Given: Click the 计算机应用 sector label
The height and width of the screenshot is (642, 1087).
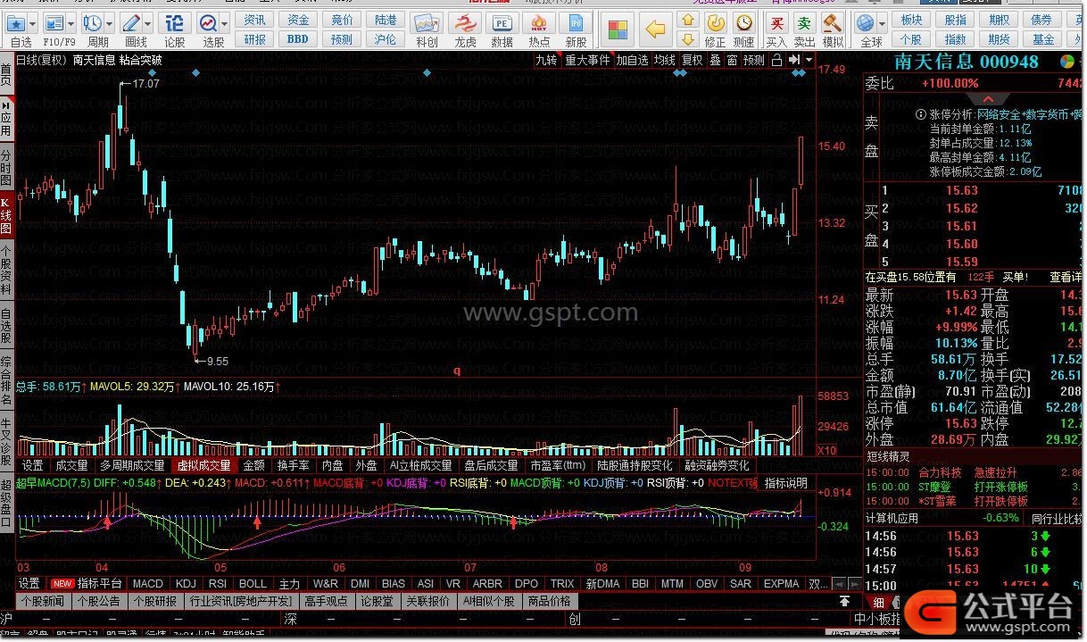Looking at the screenshot, I should click(x=892, y=518).
